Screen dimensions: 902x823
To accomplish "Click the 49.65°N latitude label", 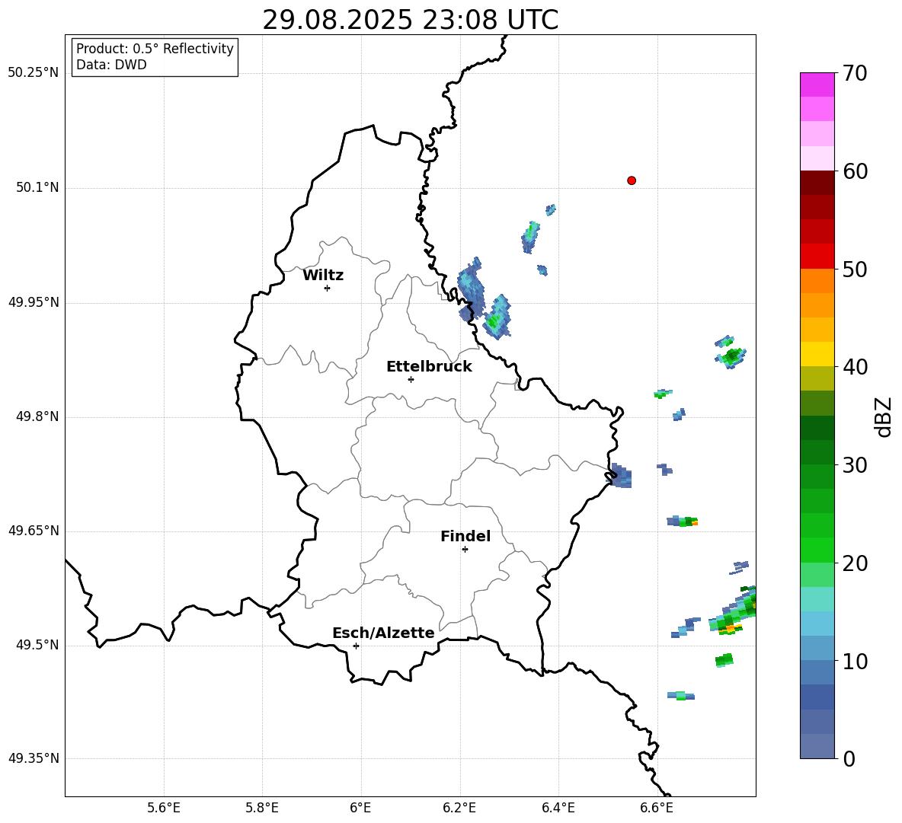I will pos(34,531).
